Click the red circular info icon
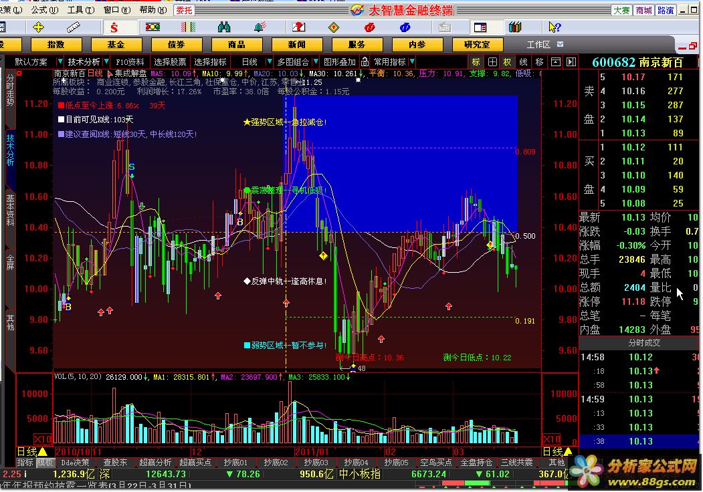Screen dimensions: 703x492 pos(369,27)
